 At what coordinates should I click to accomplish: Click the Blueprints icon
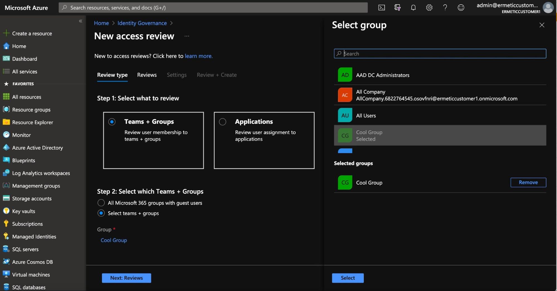[6, 160]
